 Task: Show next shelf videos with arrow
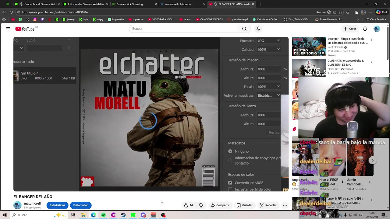tap(373, 160)
